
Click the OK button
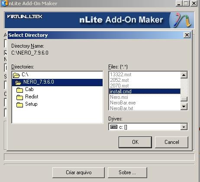(x=135, y=142)
